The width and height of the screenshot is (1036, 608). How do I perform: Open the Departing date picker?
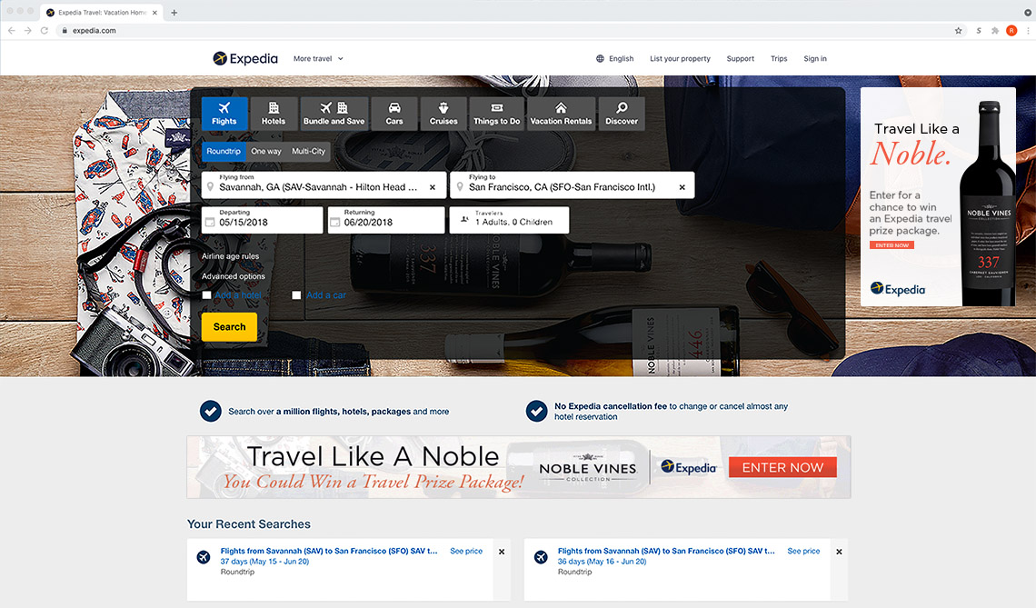[x=263, y=220]
